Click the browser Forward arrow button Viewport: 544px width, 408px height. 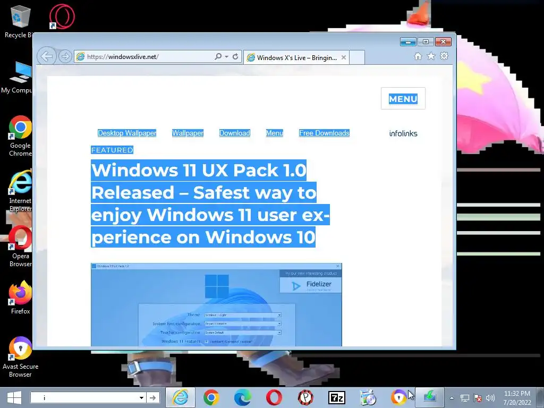point(65,56)
